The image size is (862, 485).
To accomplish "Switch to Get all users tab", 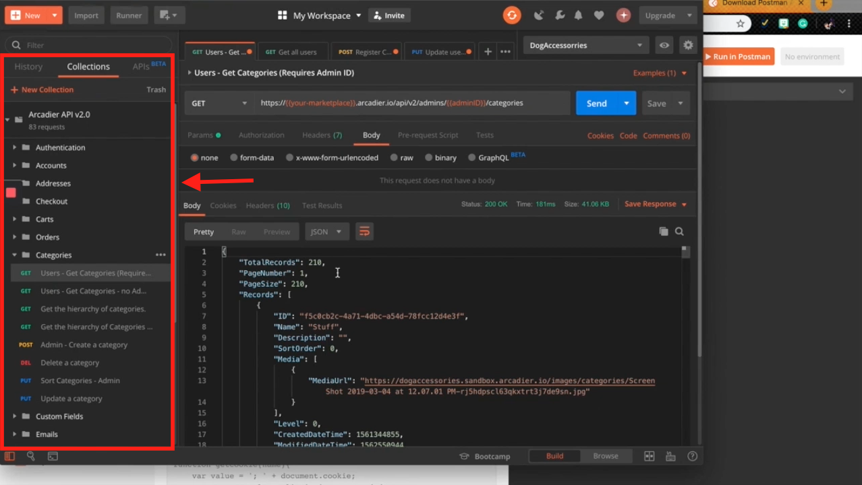I will pyautogui.click(x=291, y=52).
